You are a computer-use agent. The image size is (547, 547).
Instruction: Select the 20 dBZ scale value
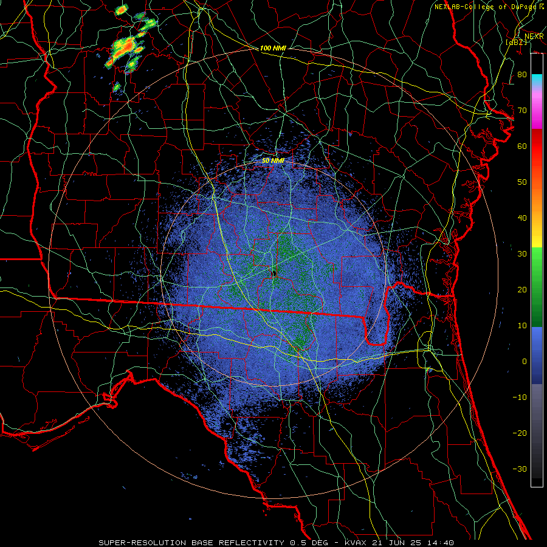[522, 289]
